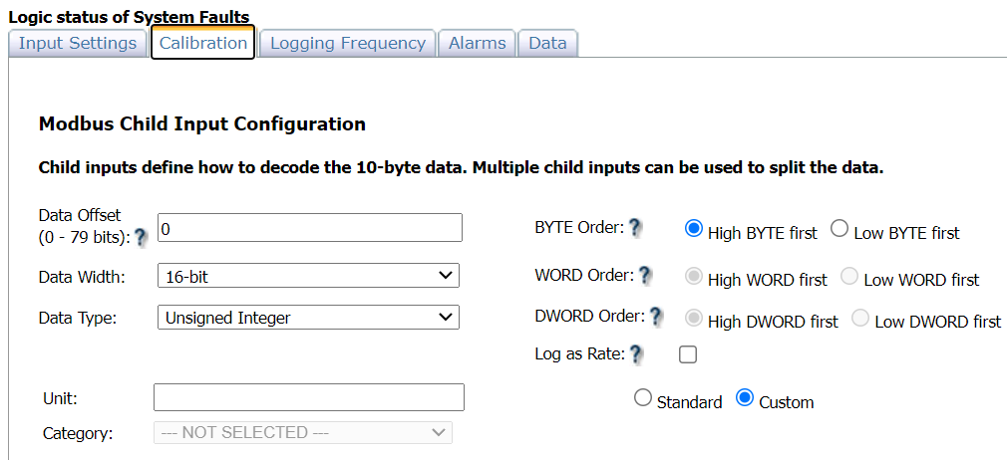This screenshot has height=460, width=1007.
Task: Click help icon beside WORD Order
Action: (645, 275)
